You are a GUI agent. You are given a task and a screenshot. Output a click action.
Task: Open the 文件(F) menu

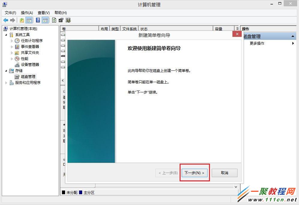click(10, 13)
